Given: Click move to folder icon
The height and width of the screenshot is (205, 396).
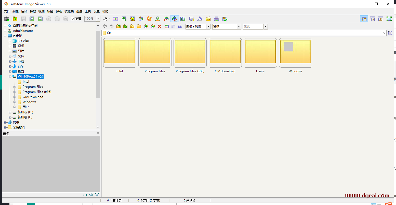Looking at the screenshot, I should [153, 26].
